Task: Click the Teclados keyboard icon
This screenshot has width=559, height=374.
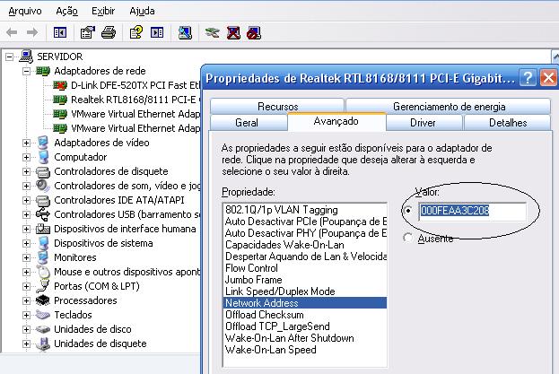Action: coord(43,315)
